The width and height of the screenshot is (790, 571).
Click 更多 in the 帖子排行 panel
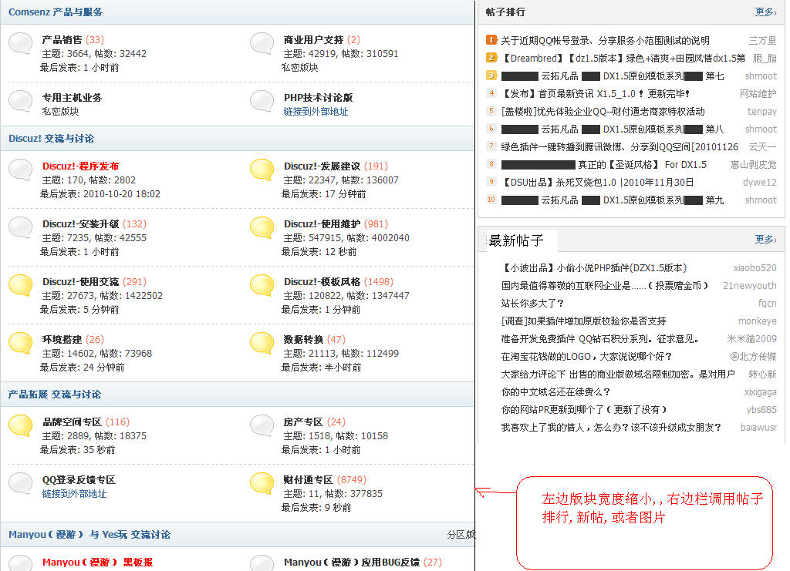[x=765, y=12]
